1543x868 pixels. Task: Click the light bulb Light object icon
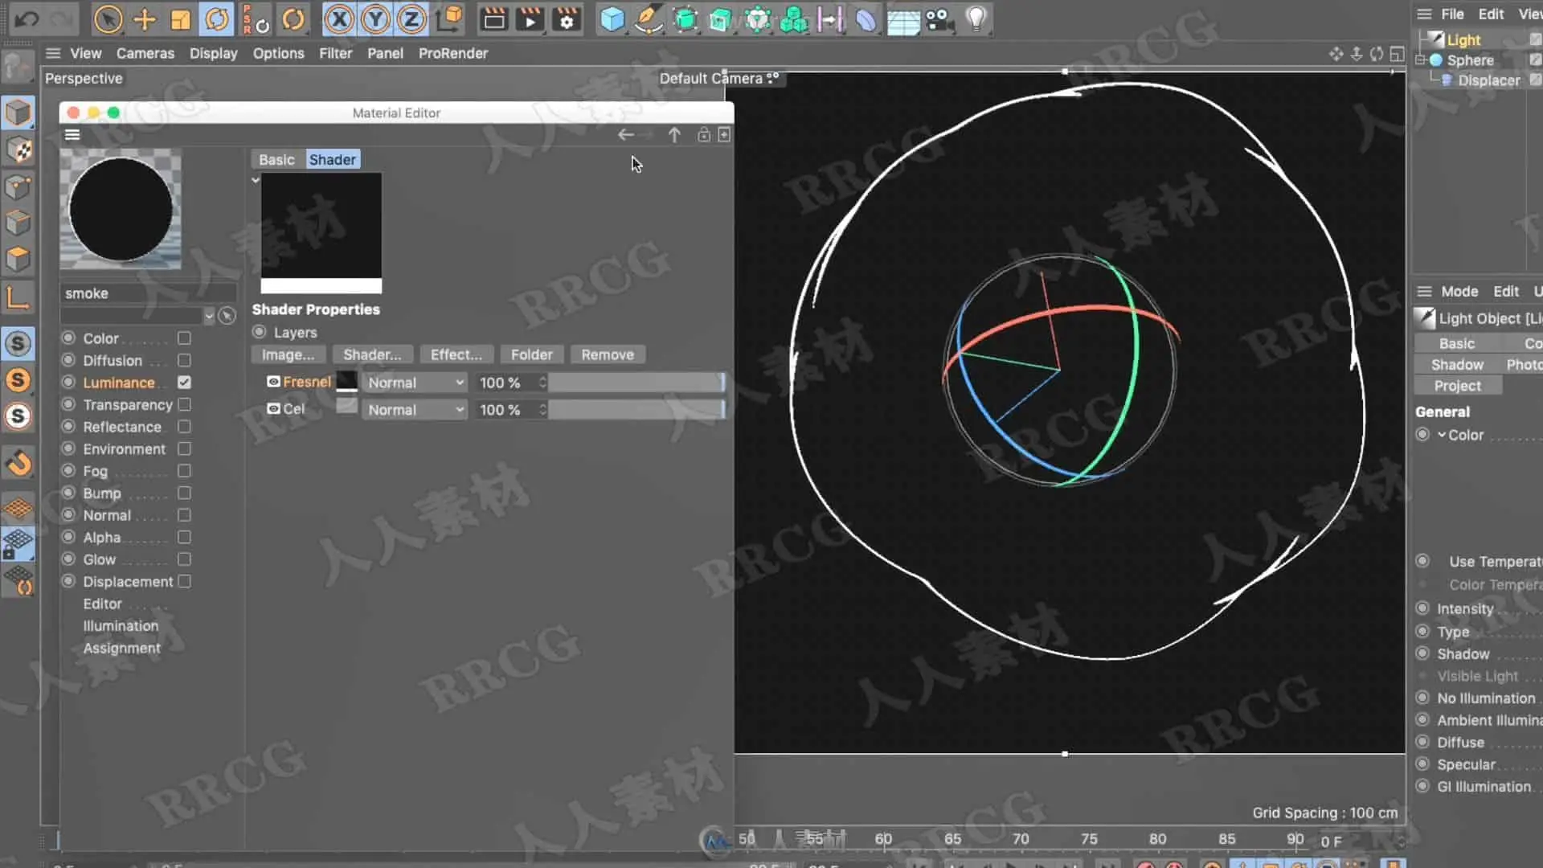(x=976, y=19)
